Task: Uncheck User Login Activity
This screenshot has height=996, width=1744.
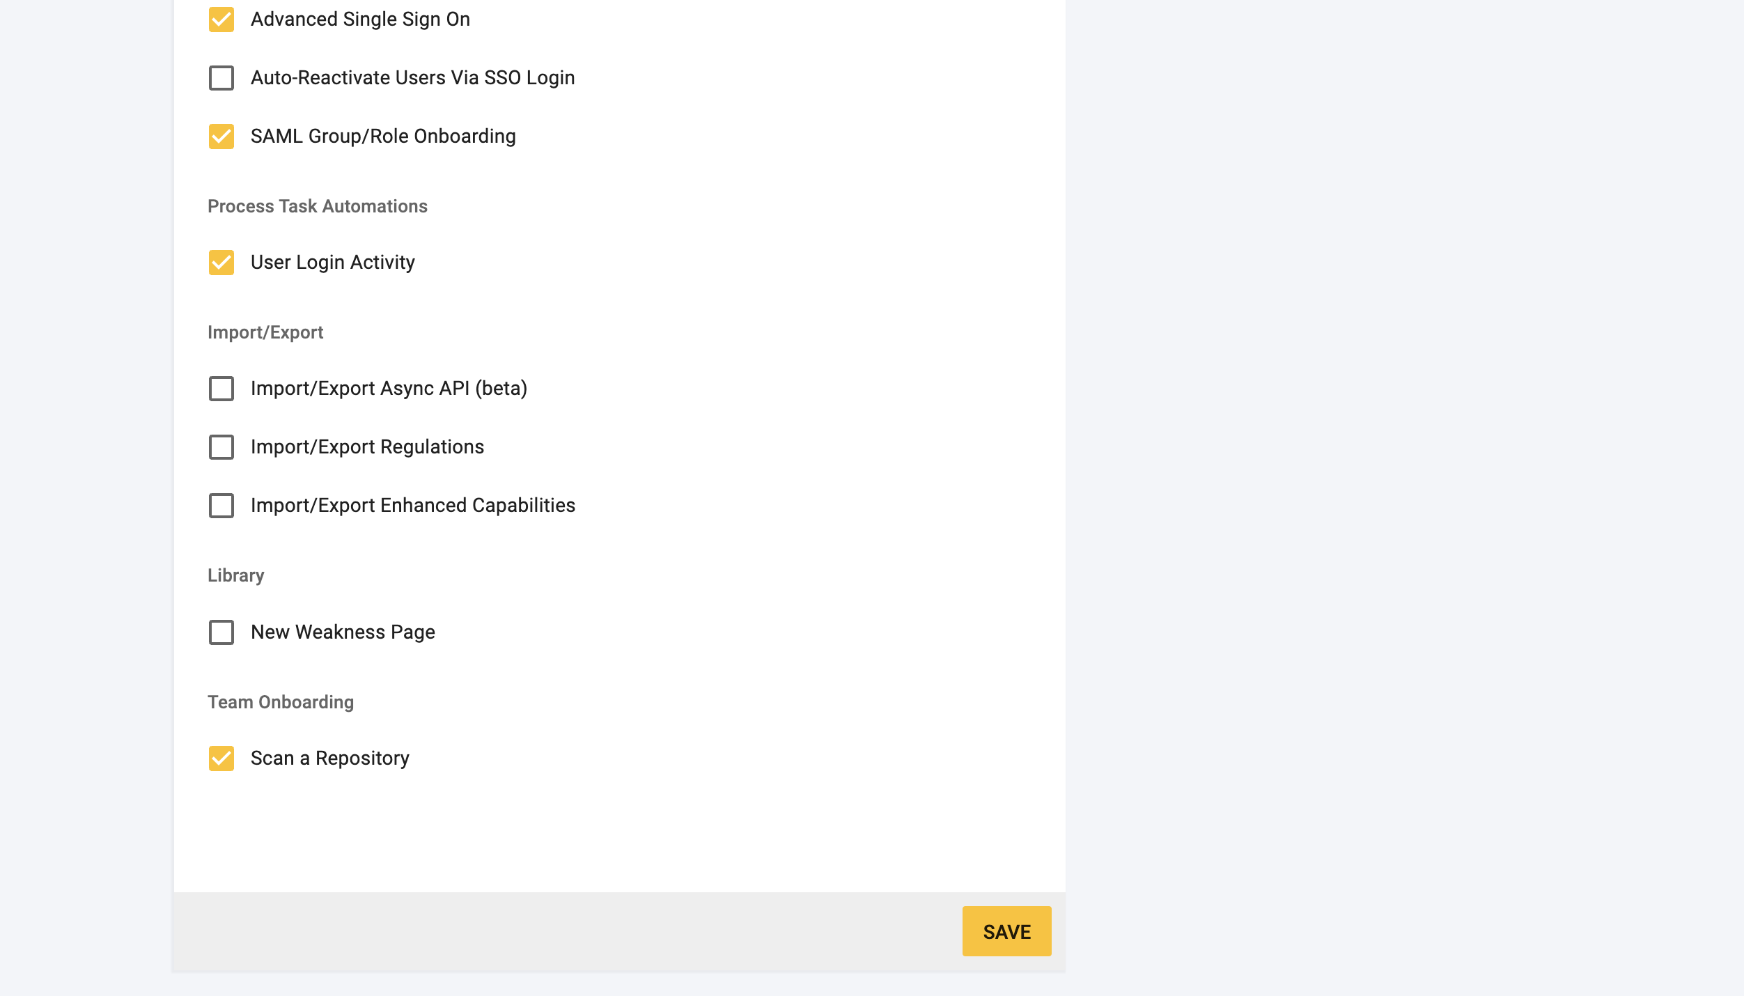Action: tap(221, 263)
